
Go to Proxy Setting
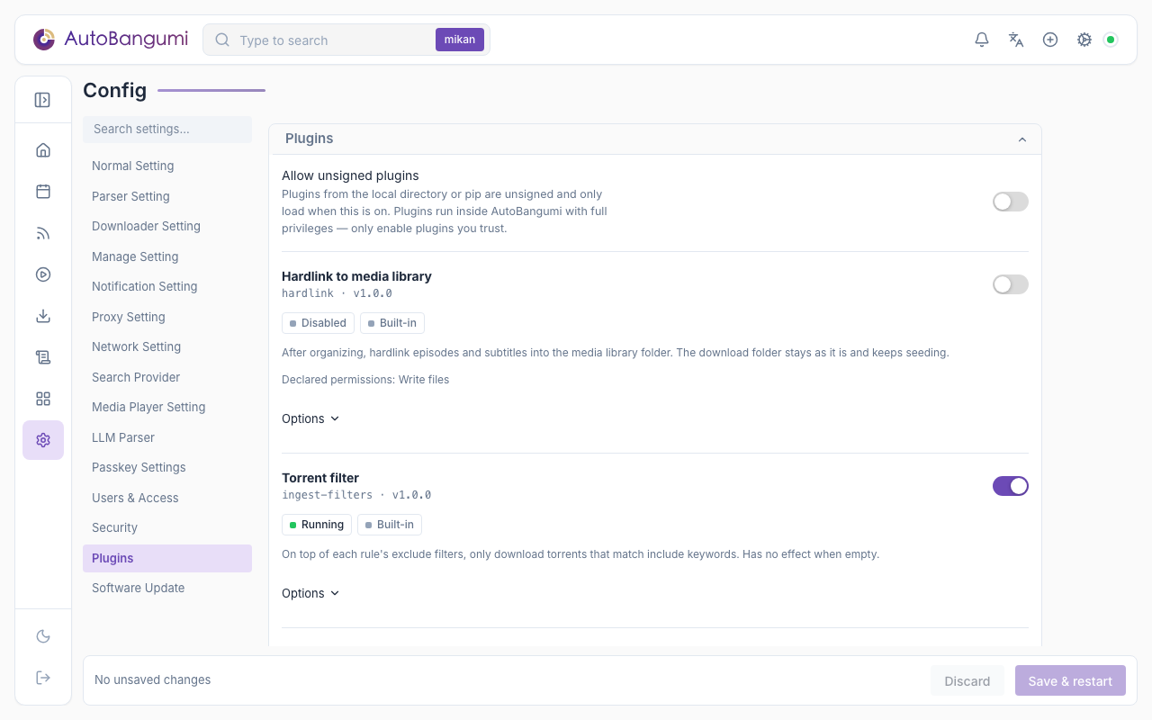[167, 317]
